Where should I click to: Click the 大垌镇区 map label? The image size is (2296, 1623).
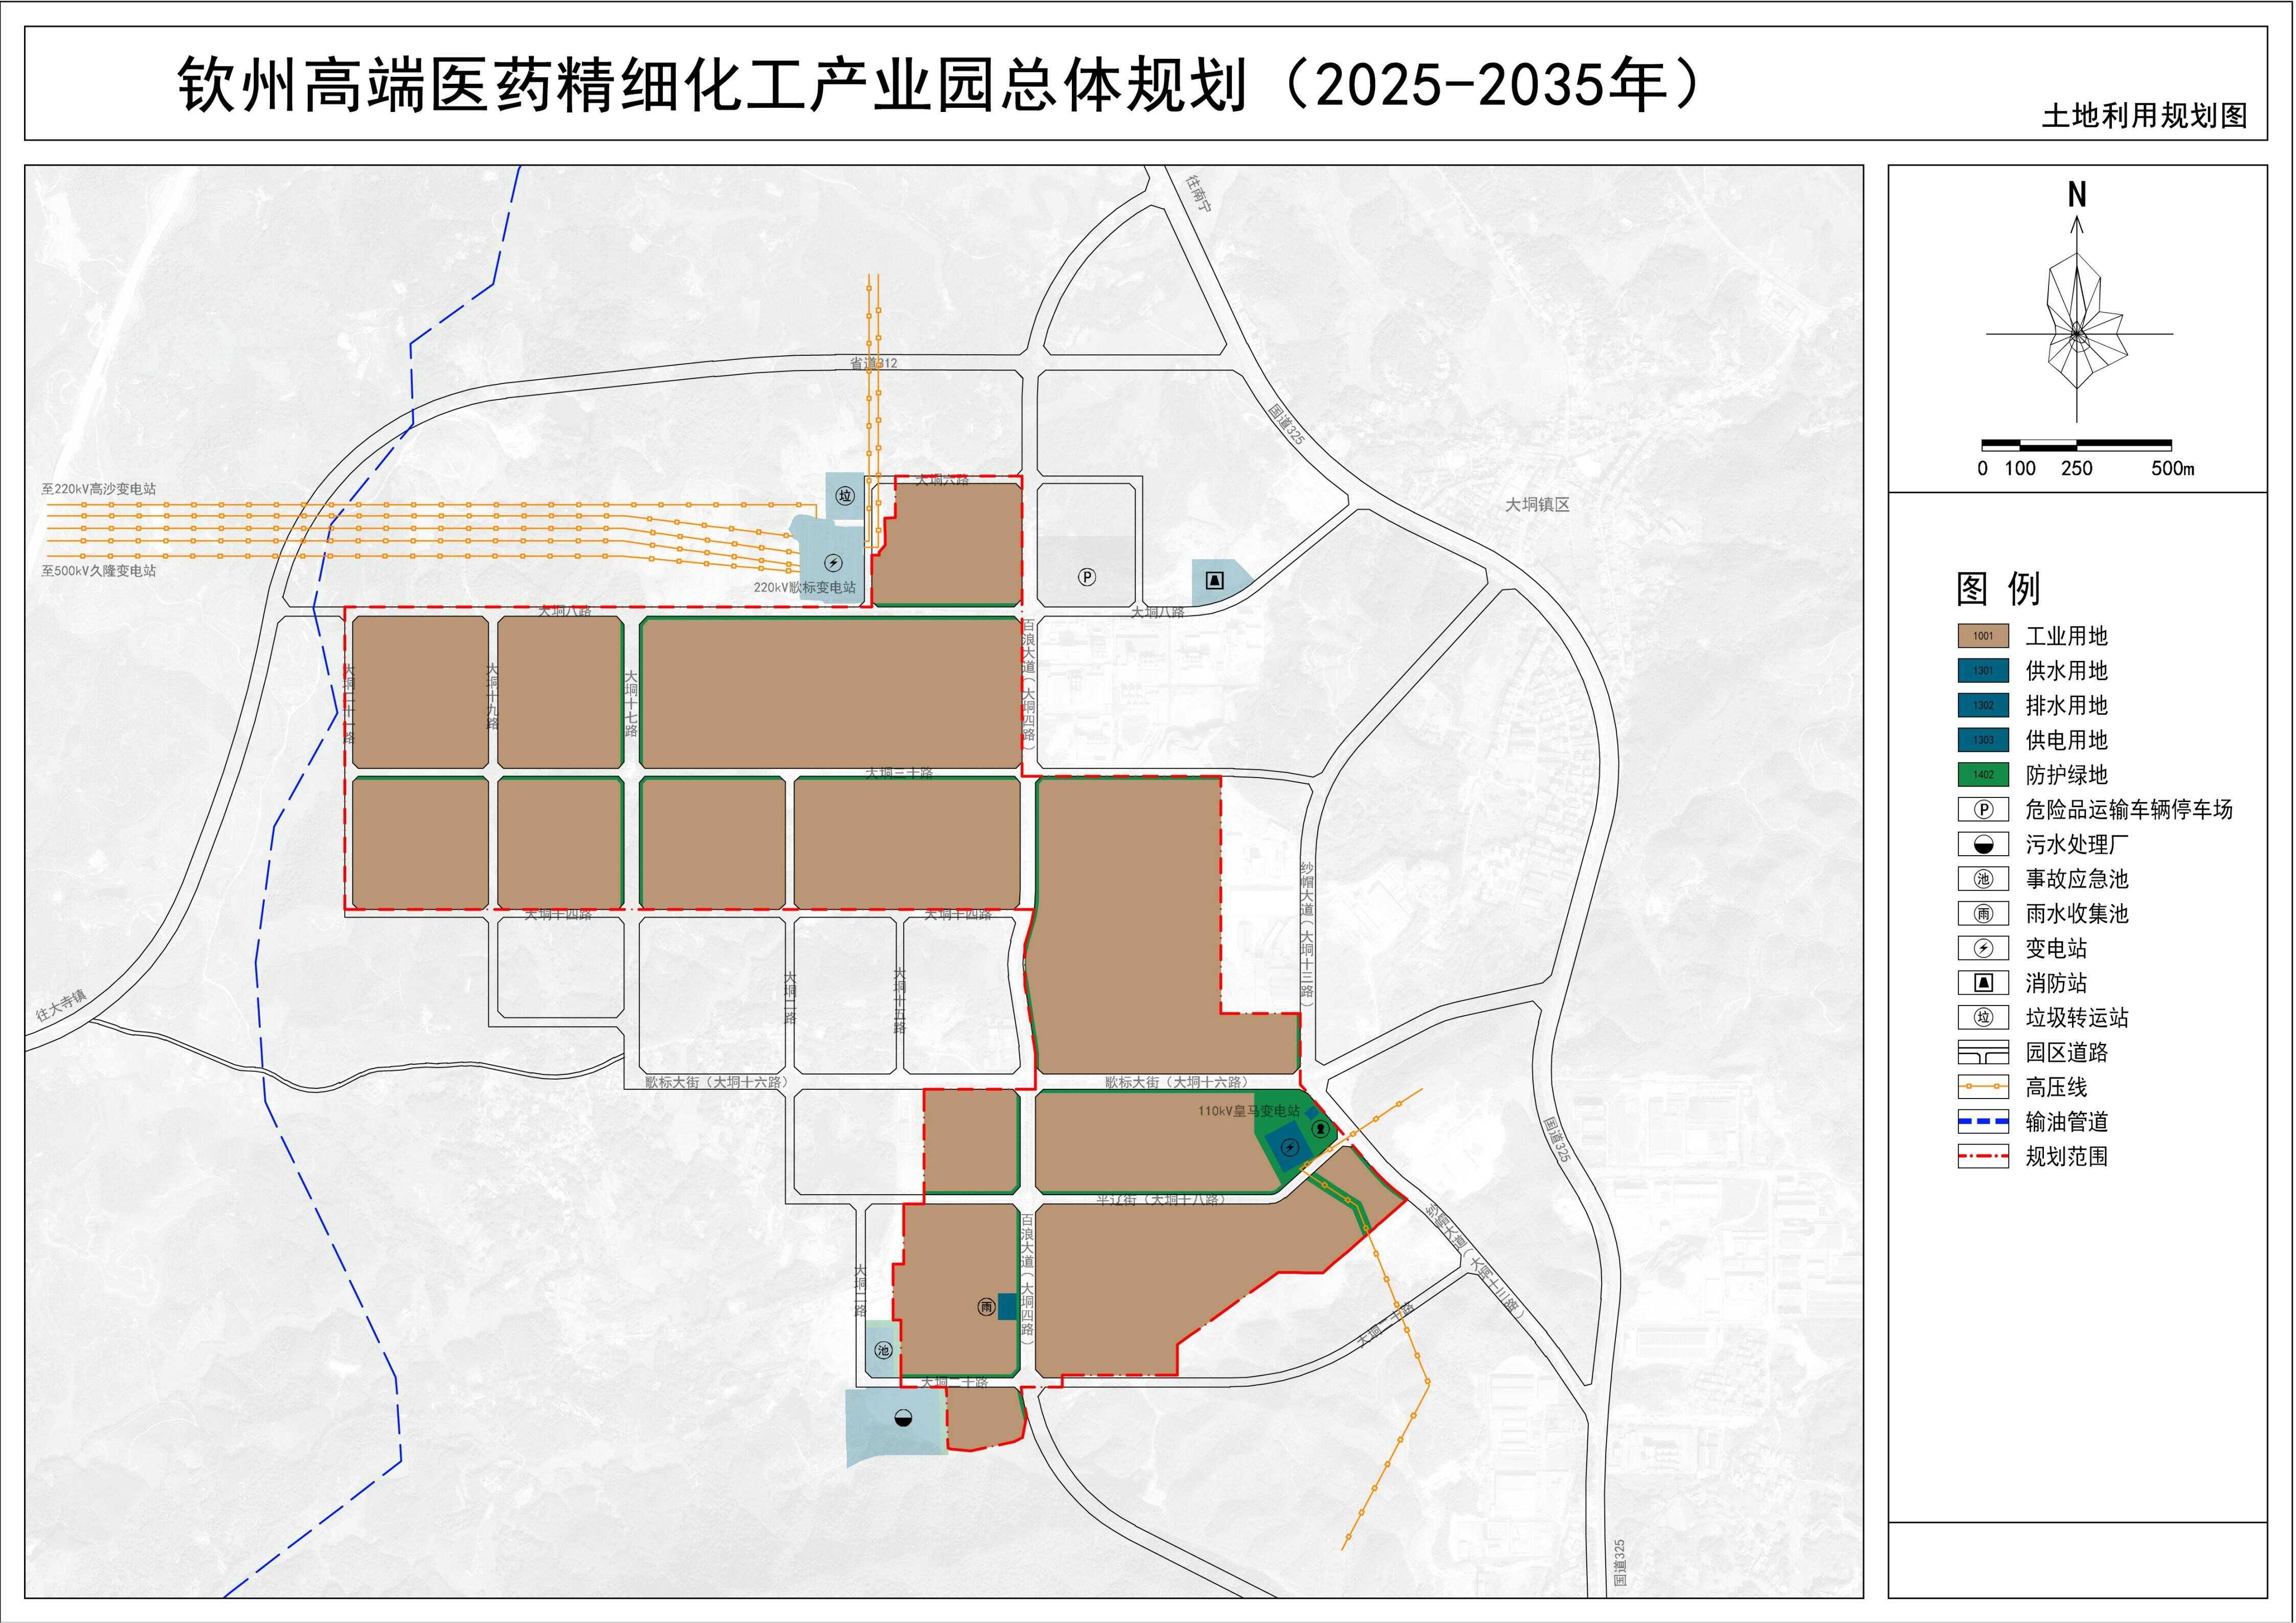click(1538, 506)
